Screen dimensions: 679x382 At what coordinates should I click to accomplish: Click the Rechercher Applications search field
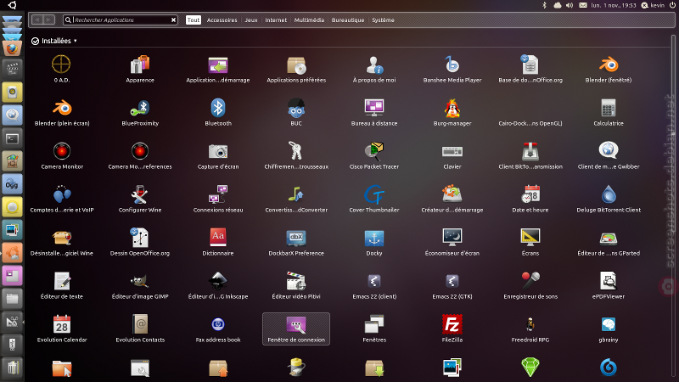[121, 20]
